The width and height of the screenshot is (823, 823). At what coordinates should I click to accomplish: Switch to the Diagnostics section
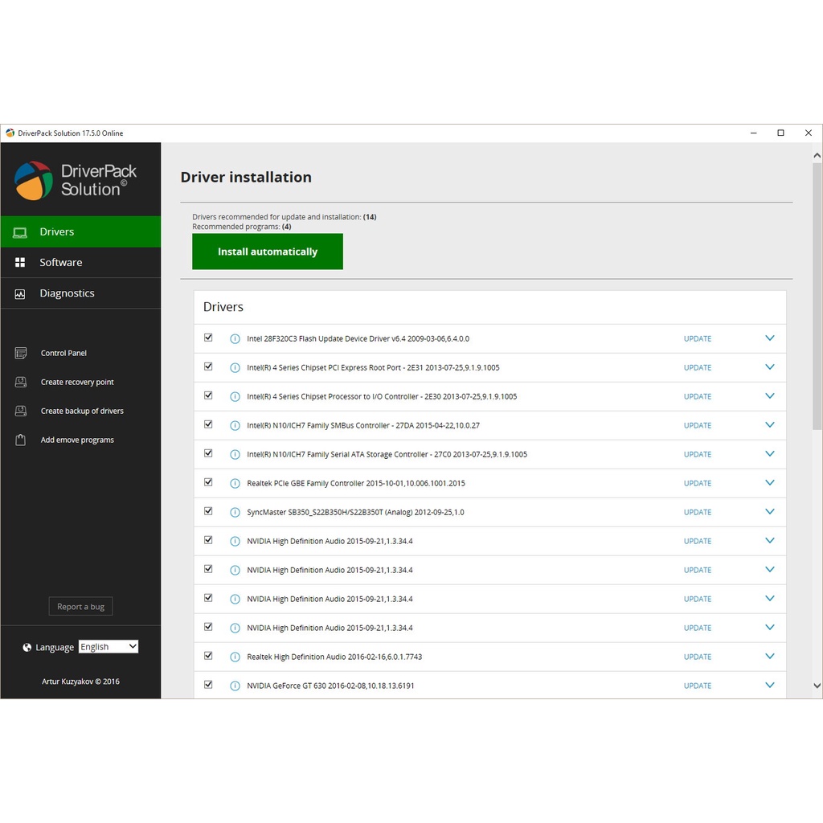(67, 293)
